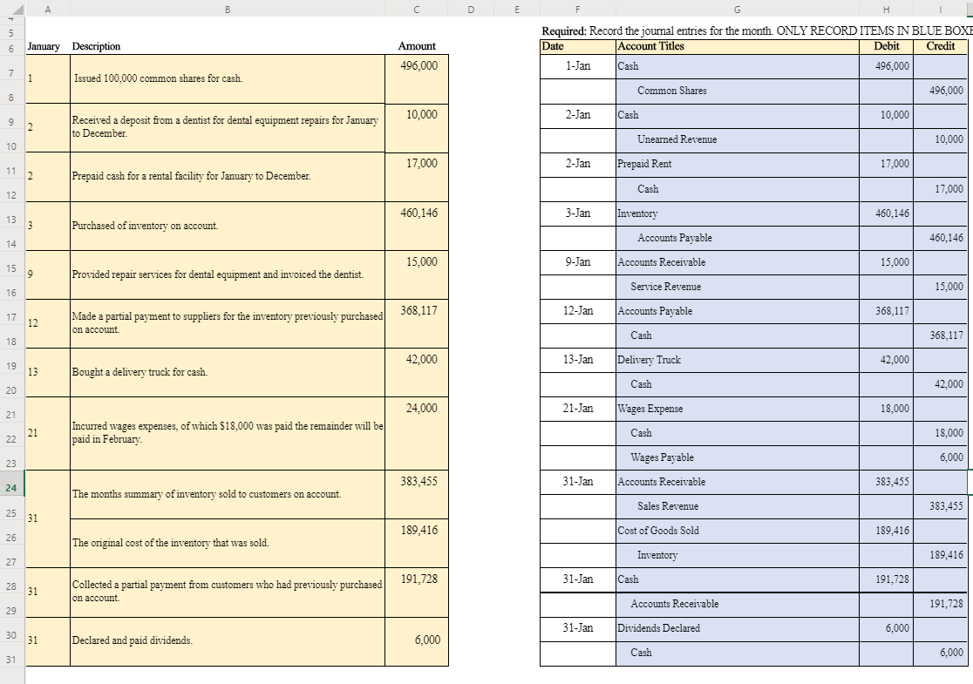Screen dimensions: 973x684
Task: Click the 'Debit' header cell
Action: pyautogui.click(x=886, y=46)
